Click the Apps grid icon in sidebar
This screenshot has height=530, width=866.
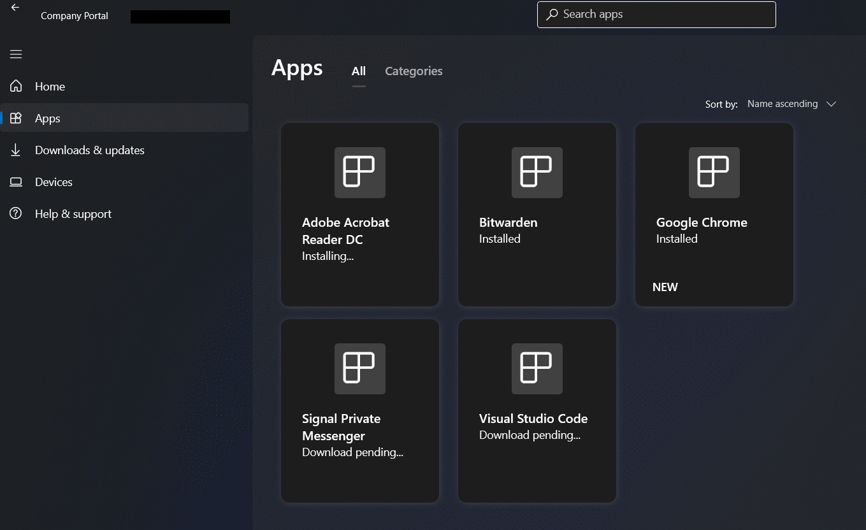pyautogui.click(x=16, y=118)
